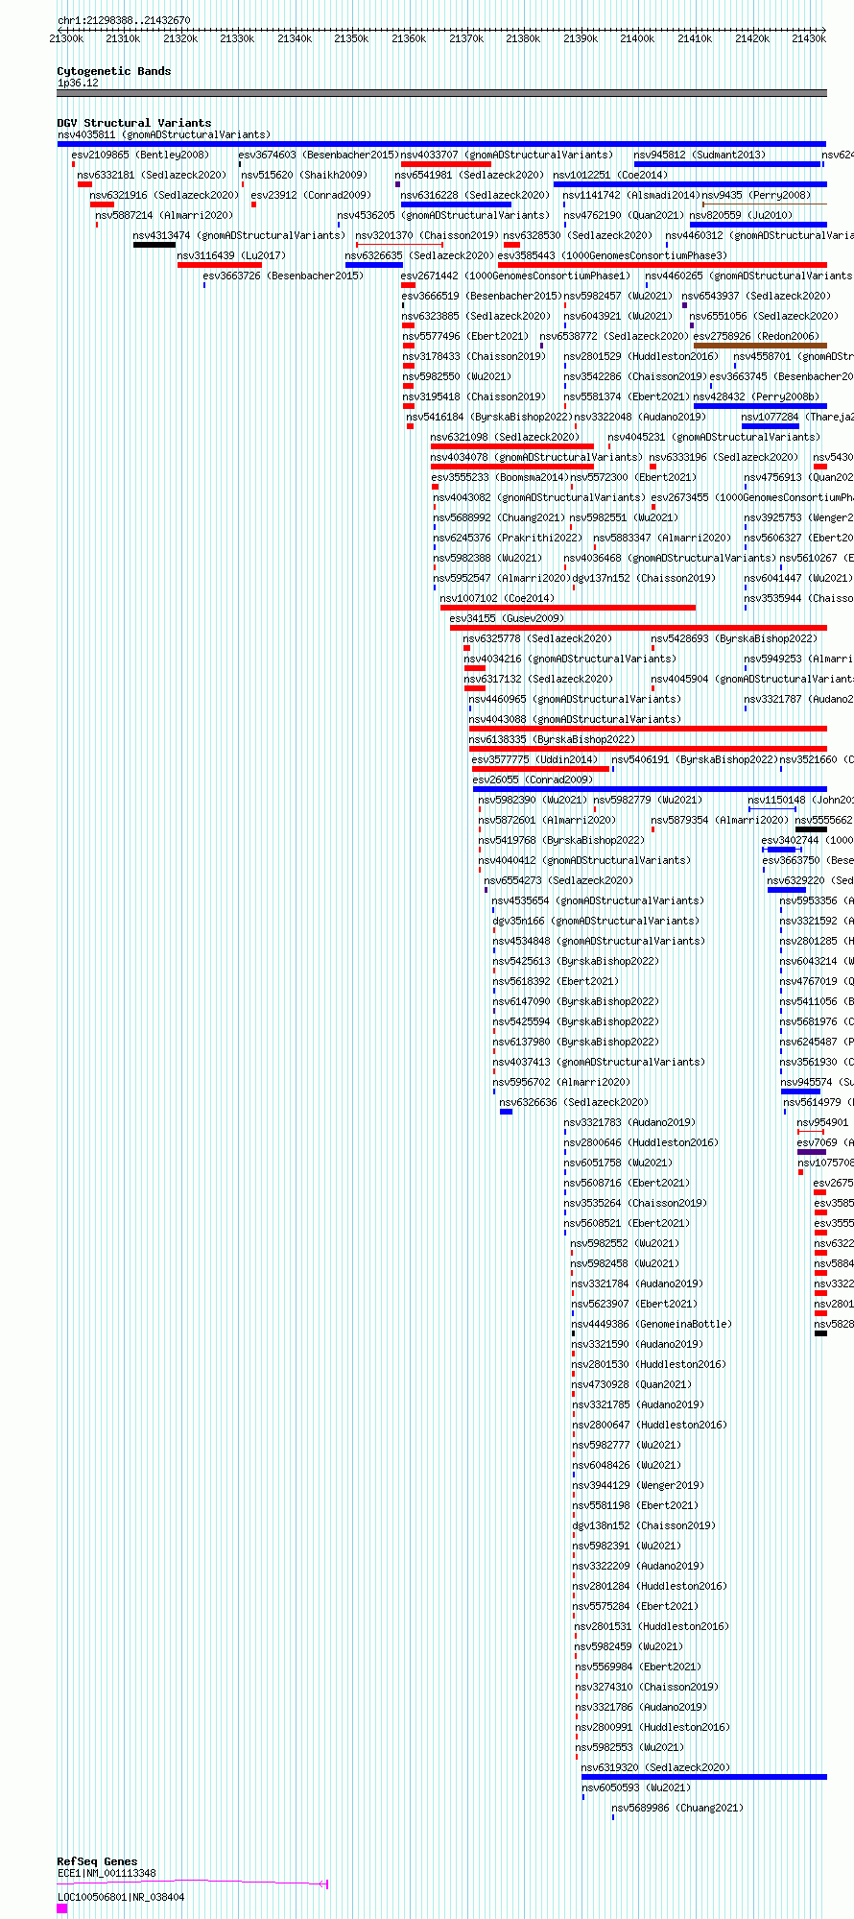Open esv3555233 (Boomsma2014) variant label
This screenshot has width=854, height=1919.
[499, 478]
